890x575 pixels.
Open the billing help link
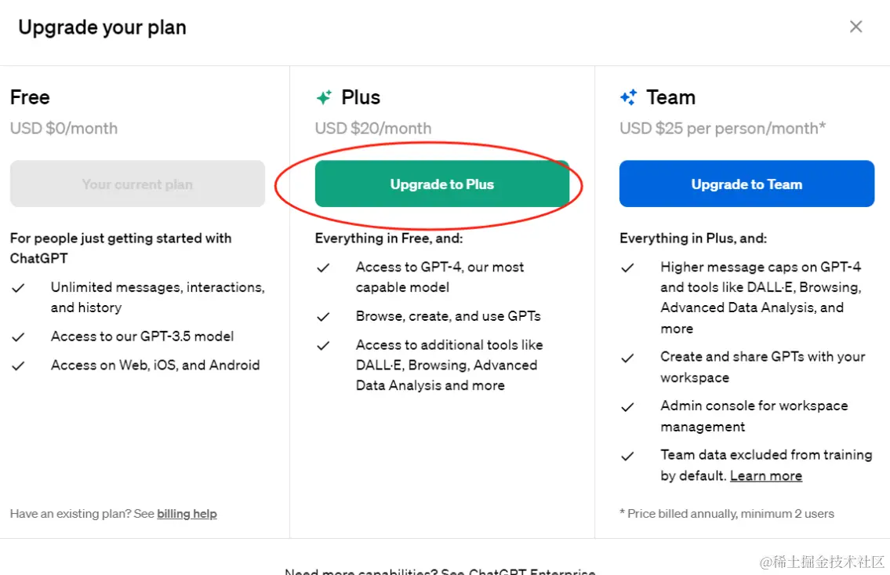(187, 514)
